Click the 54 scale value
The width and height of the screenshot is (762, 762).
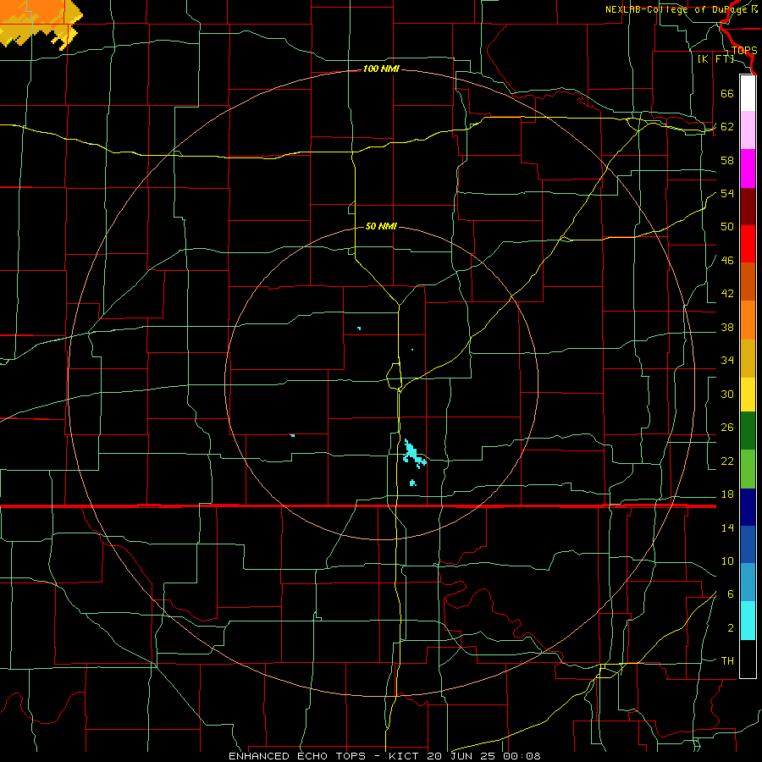coord(727,193)
